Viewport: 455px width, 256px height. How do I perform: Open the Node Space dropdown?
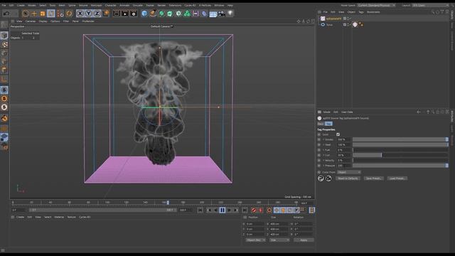pos(376,5)
